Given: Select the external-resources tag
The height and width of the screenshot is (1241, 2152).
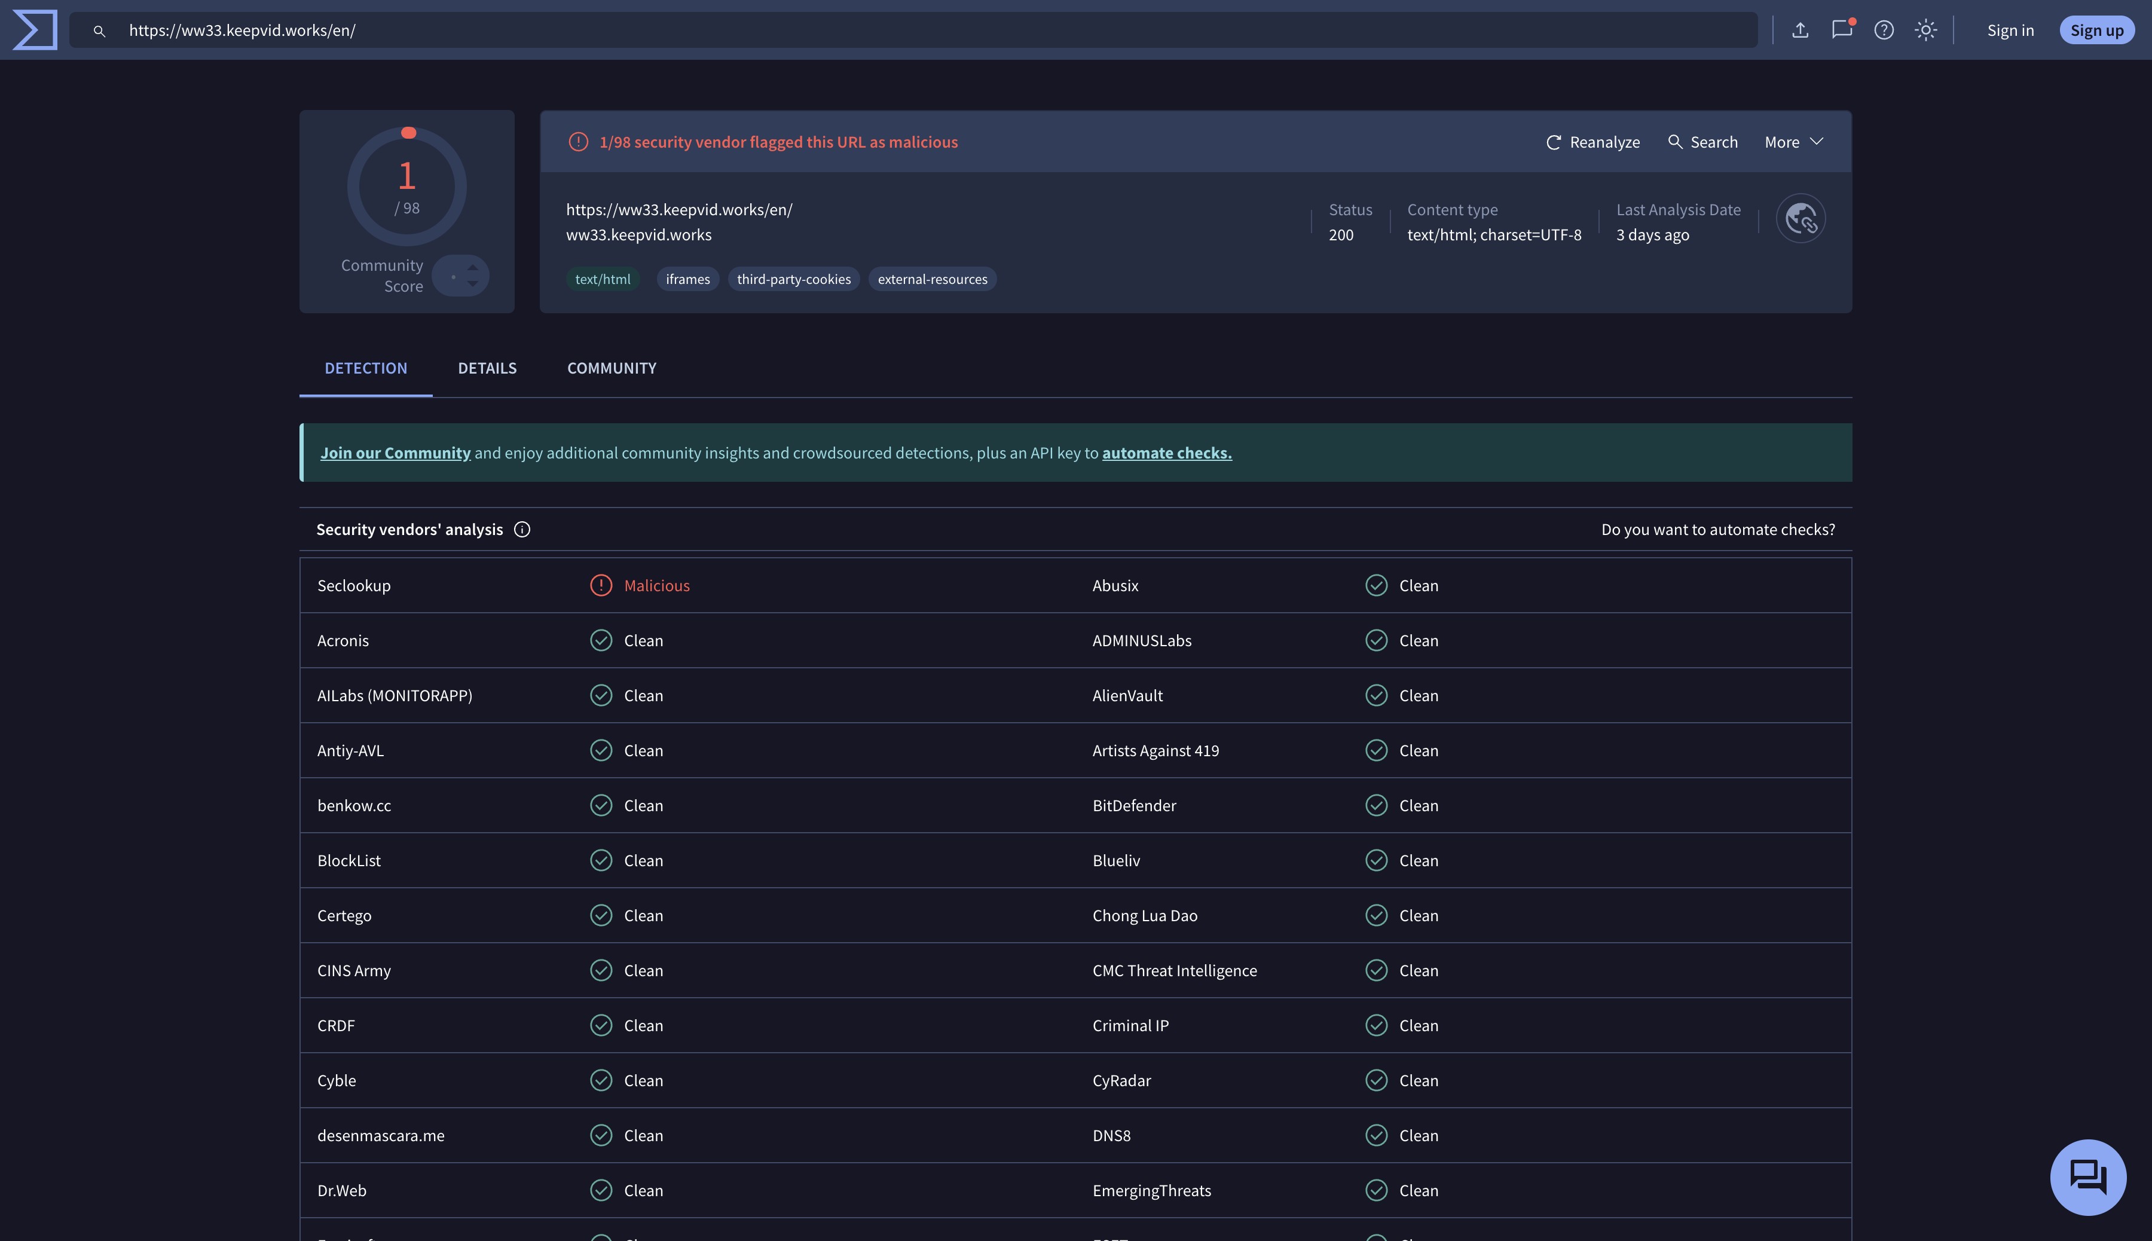Looking at the screenshot, I should coord(933,280).
